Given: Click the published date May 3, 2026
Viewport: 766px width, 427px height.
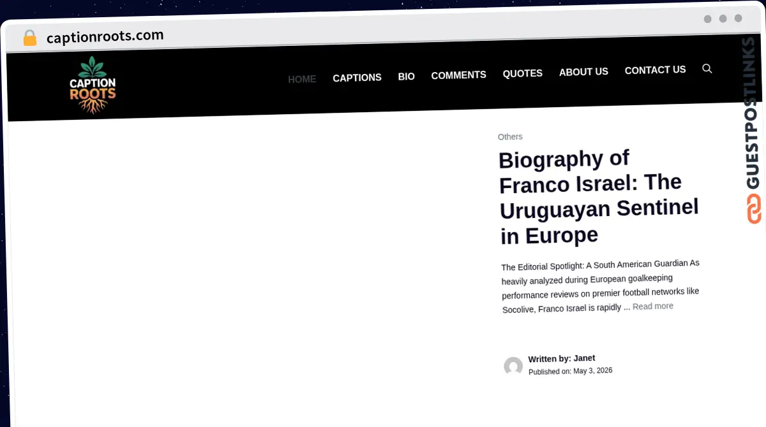Looking at the screenshot, I should pos(592,371).
